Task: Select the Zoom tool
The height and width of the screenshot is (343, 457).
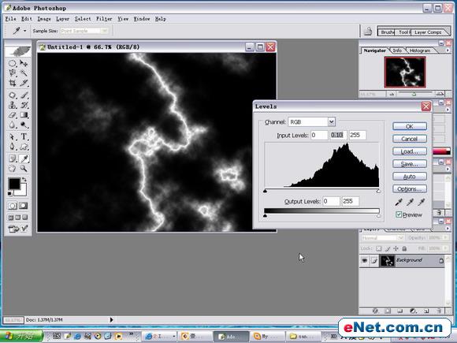Action: [24, 168]
